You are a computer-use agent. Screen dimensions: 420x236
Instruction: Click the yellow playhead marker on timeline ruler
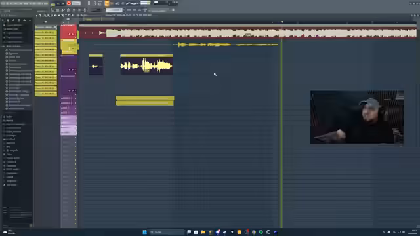pyautogui.click(x=282, y=22)
